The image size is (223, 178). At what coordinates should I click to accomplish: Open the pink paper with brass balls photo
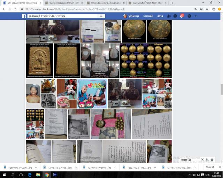point(111,124)
